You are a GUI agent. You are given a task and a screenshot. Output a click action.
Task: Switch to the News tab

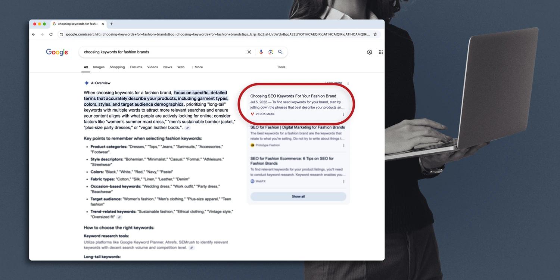click(x=168, y=67)
